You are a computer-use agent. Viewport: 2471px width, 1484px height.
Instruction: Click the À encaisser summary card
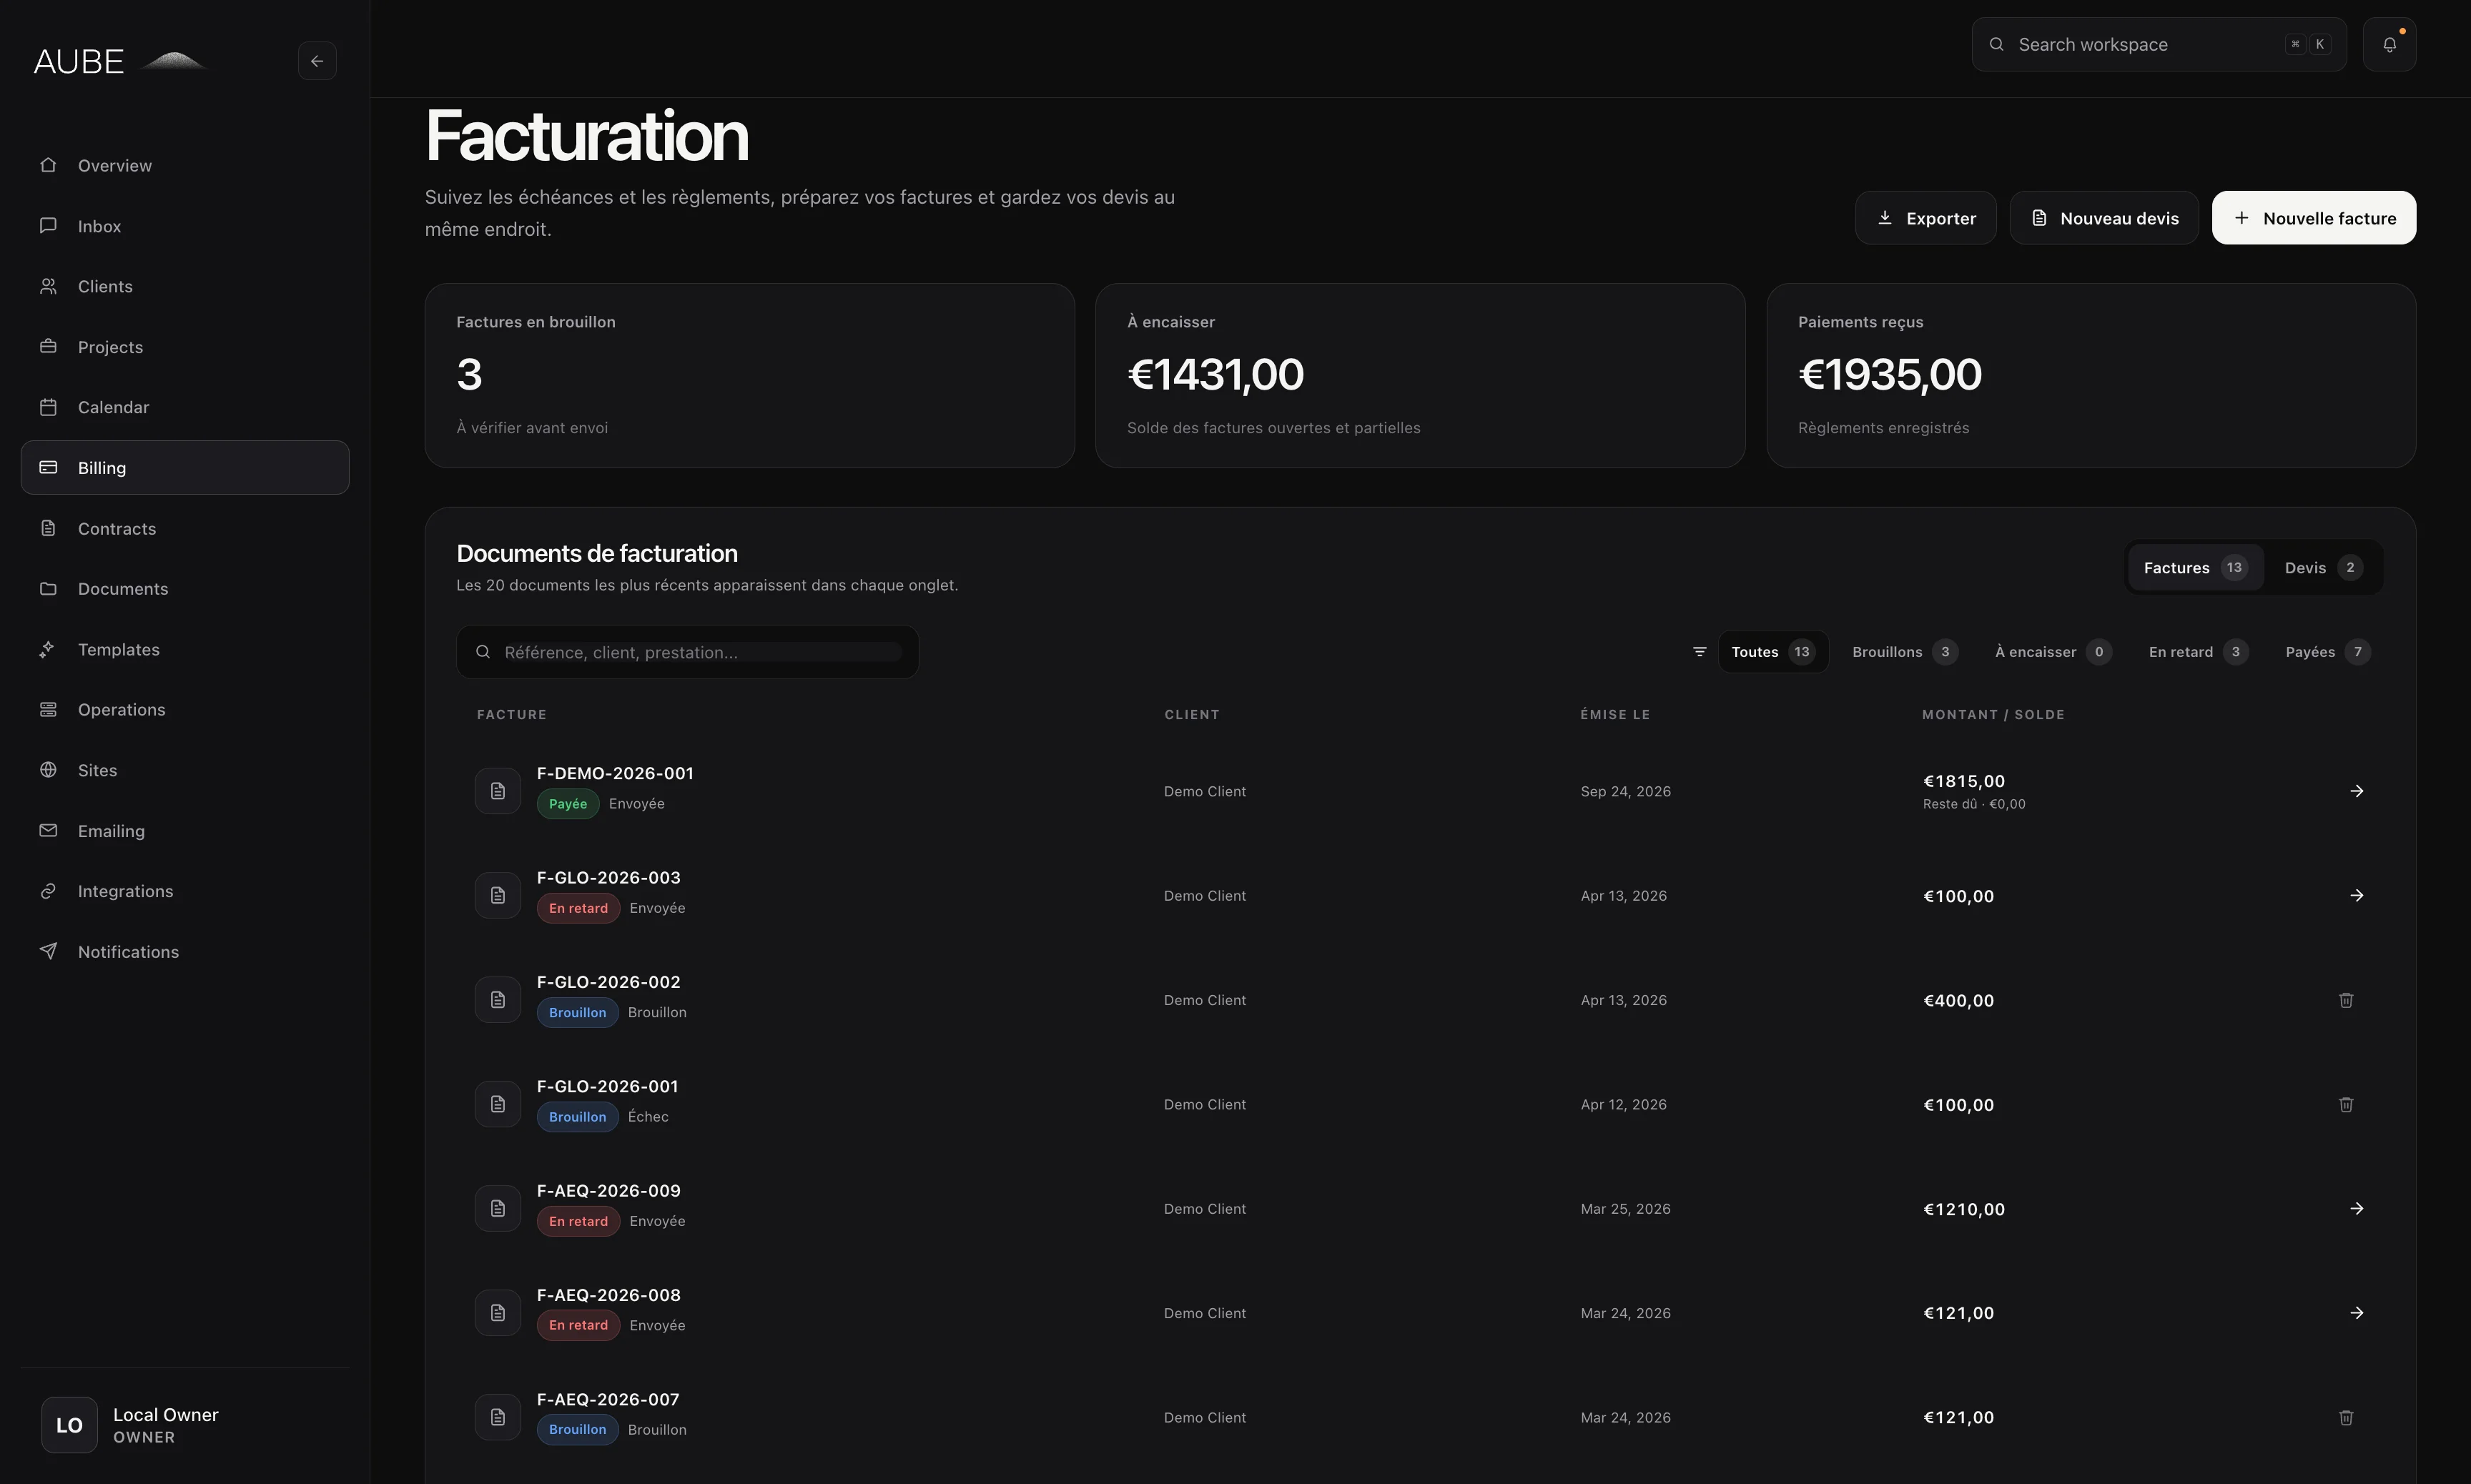1420,376
